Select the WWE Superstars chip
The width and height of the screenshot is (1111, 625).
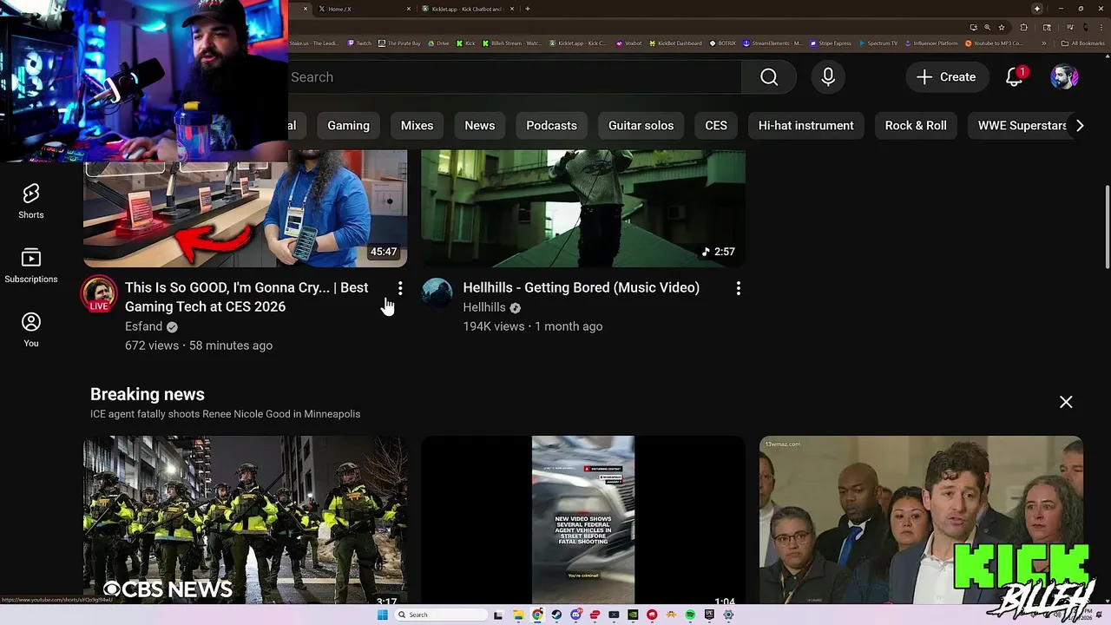(1022, 126)
